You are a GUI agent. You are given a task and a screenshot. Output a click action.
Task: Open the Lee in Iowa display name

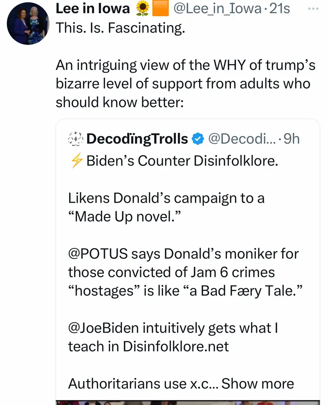(x=92, y=8)
